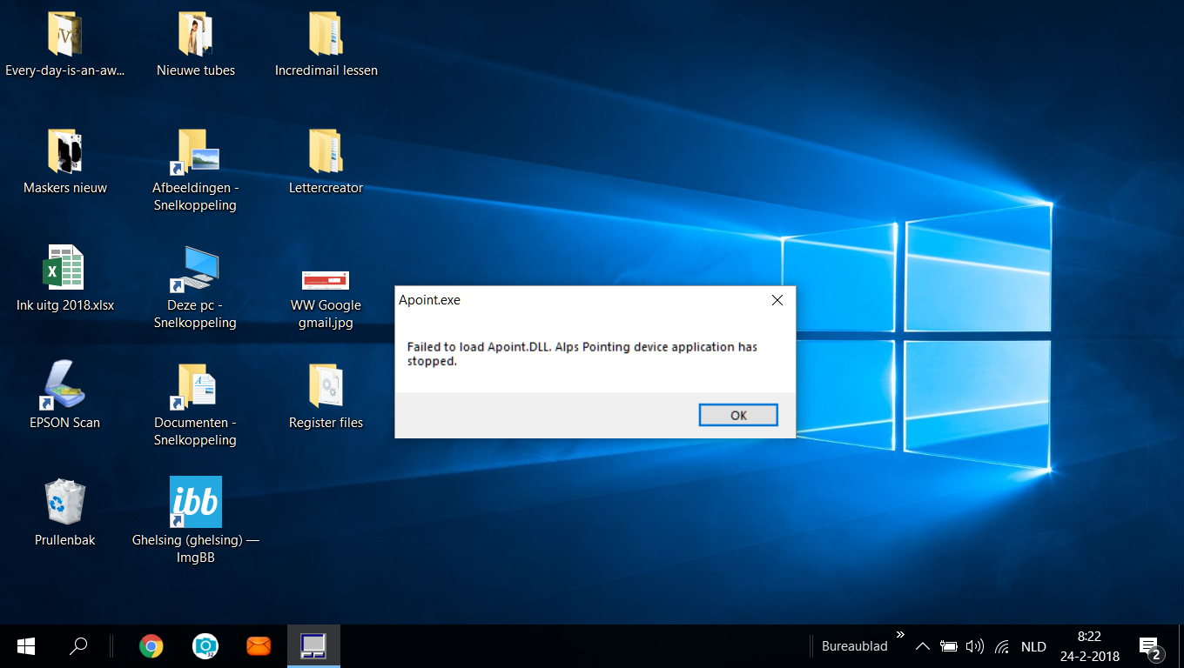This screenshot has width=1184, height=668.
Task: Open the orange mail taskbar icon
Action: [x=259, y=646]
